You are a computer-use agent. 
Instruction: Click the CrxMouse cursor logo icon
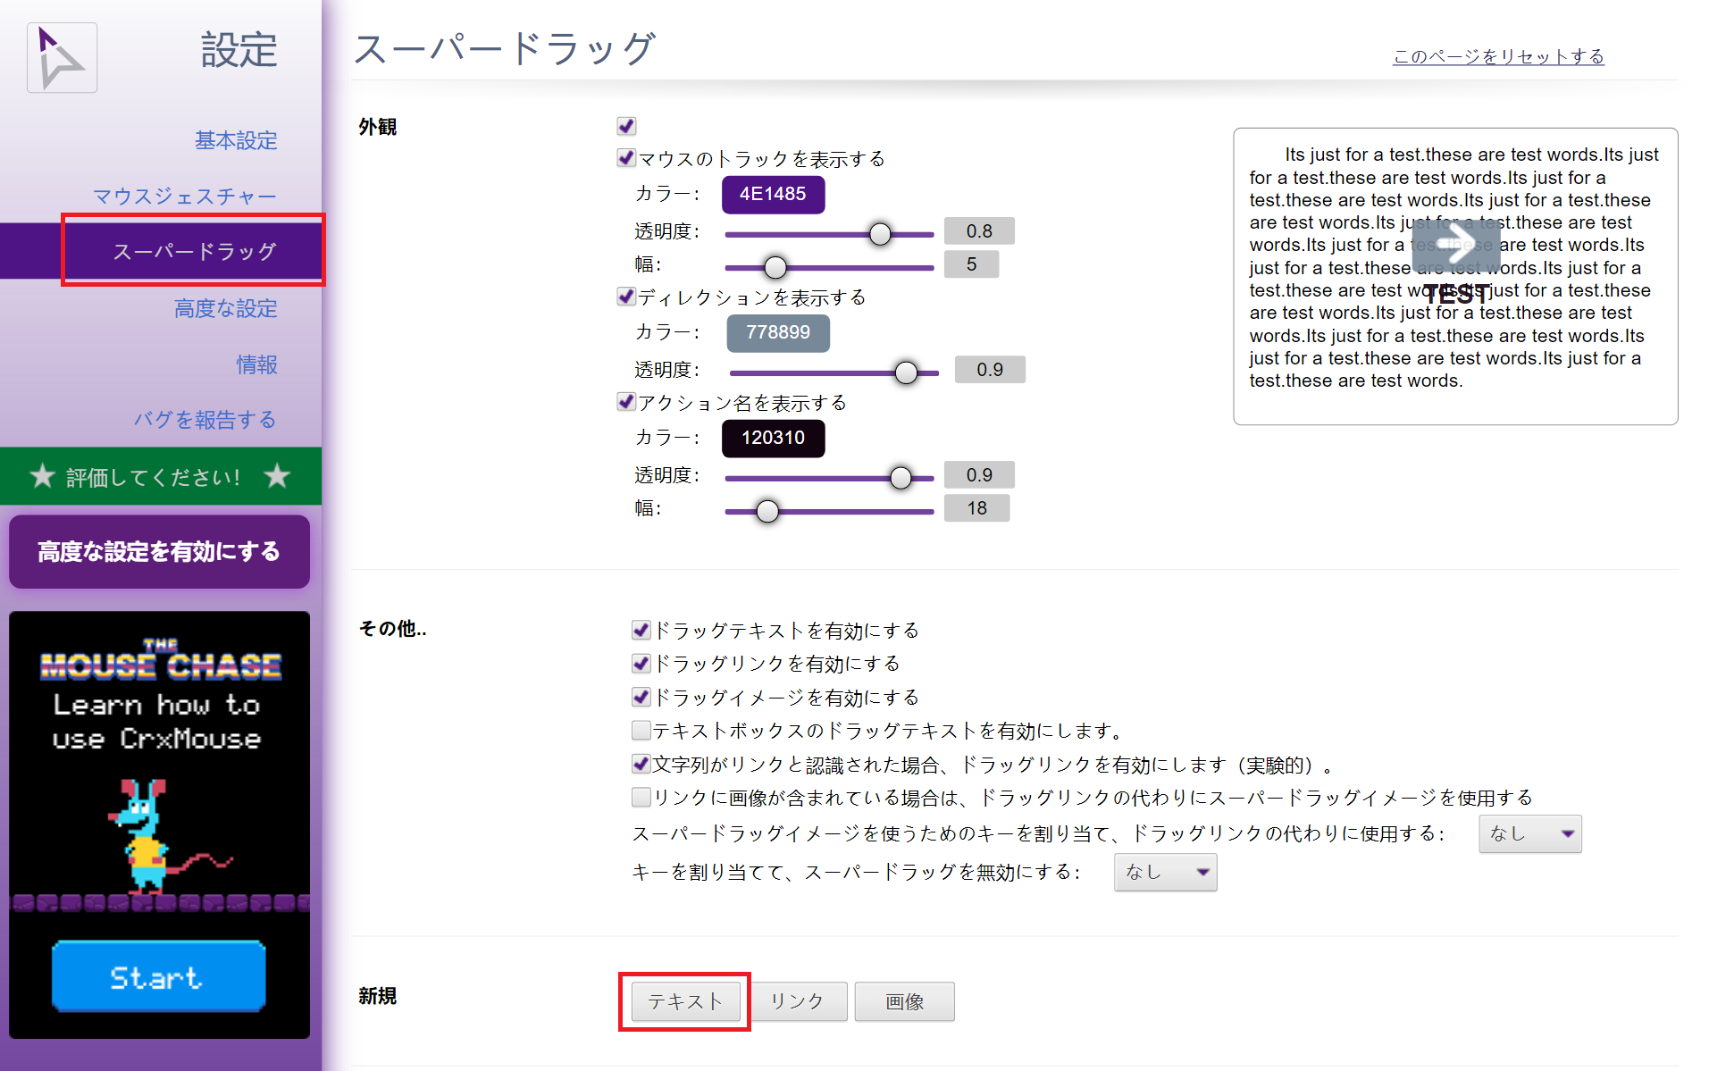62,58
